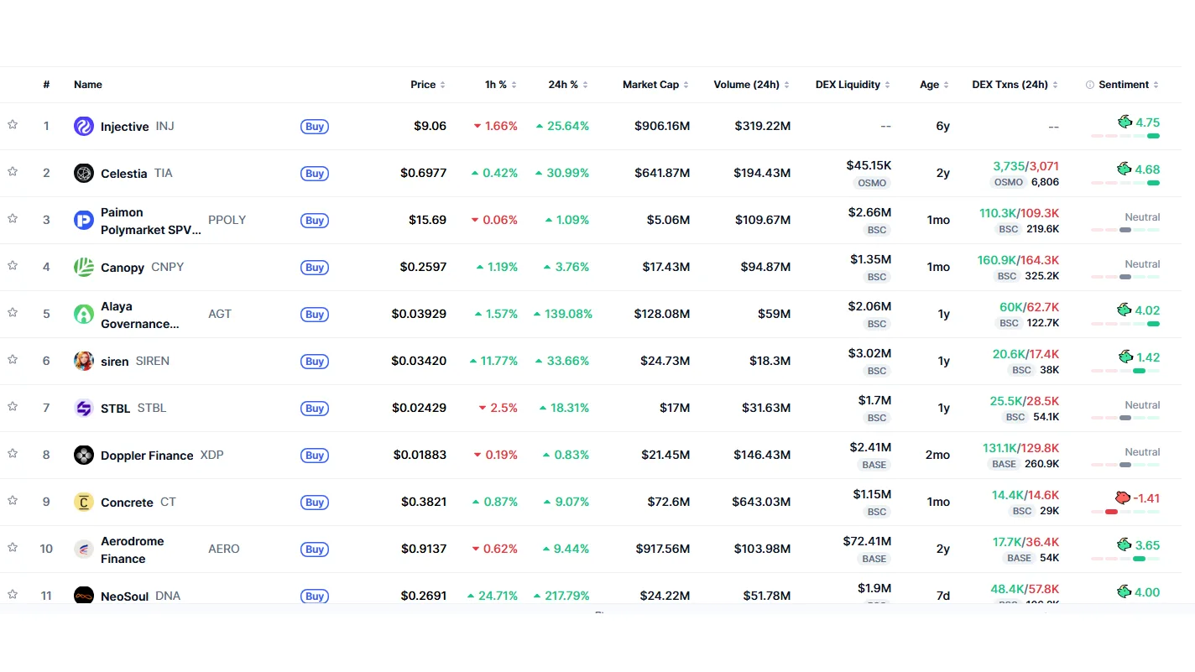Sort by the 24h % column header
This screenshot has width=1195, height=672.
click(x=568, y=85)
